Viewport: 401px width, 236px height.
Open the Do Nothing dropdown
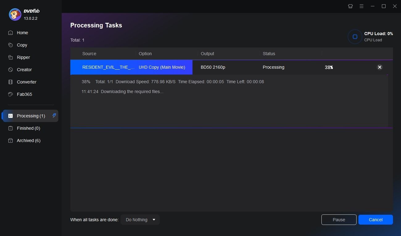coord(140,220)
